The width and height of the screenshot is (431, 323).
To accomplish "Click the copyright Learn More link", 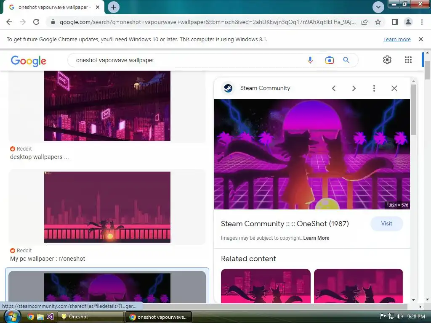I will point(316,238).
